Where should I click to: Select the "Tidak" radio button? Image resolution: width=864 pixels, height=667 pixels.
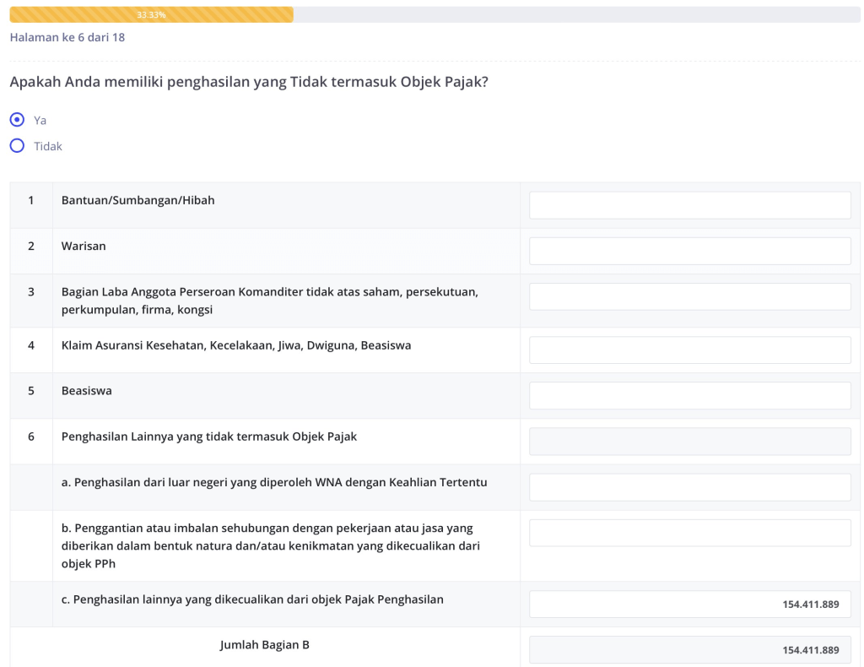(17, 146)
